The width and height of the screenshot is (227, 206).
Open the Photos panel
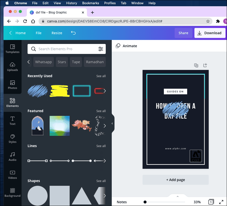pyautogui.click(x=13, y=85)
